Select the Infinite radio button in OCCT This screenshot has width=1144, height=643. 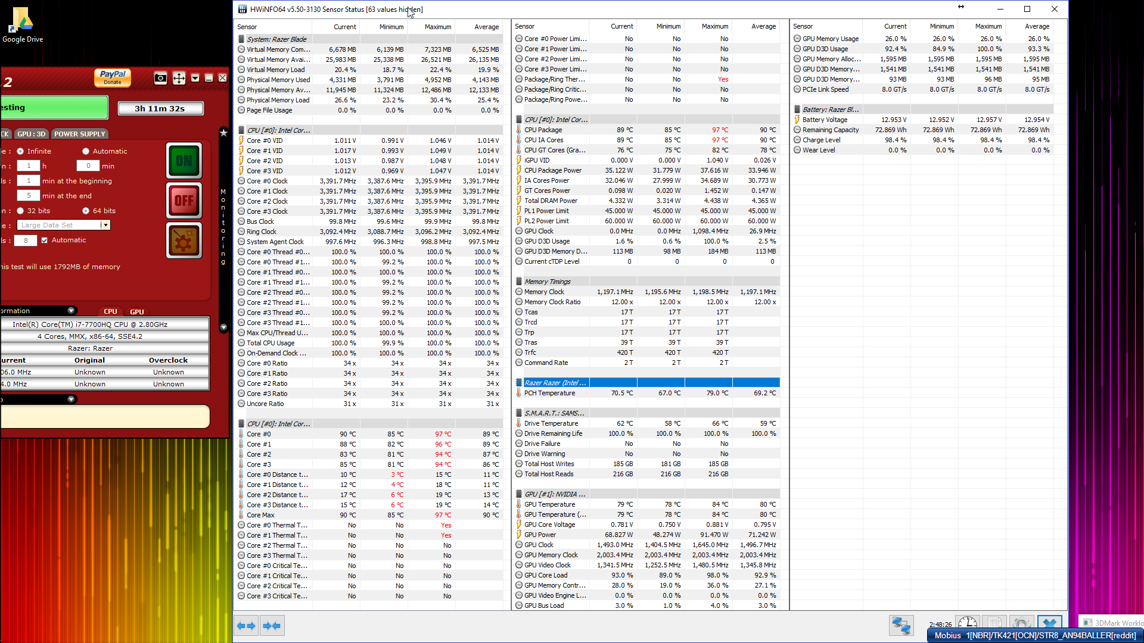[20, 151]
